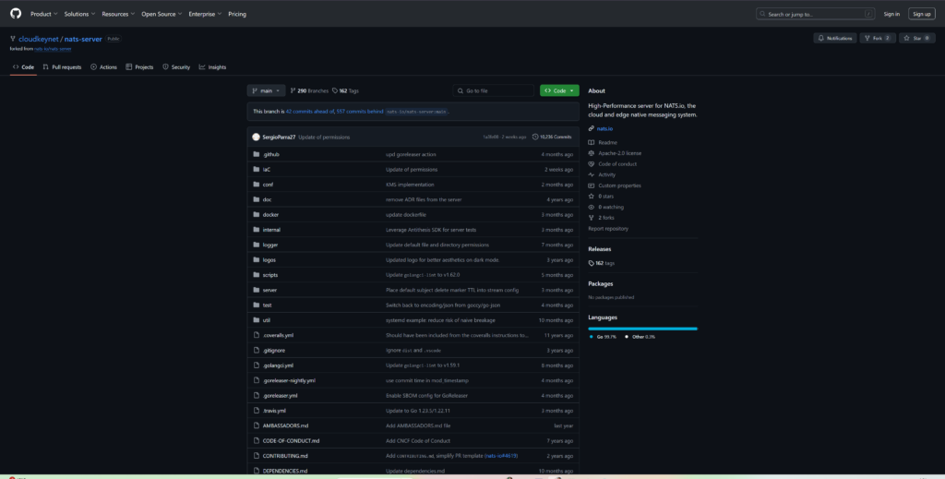View SergioParra27 avatar profile

pos(257,137)
